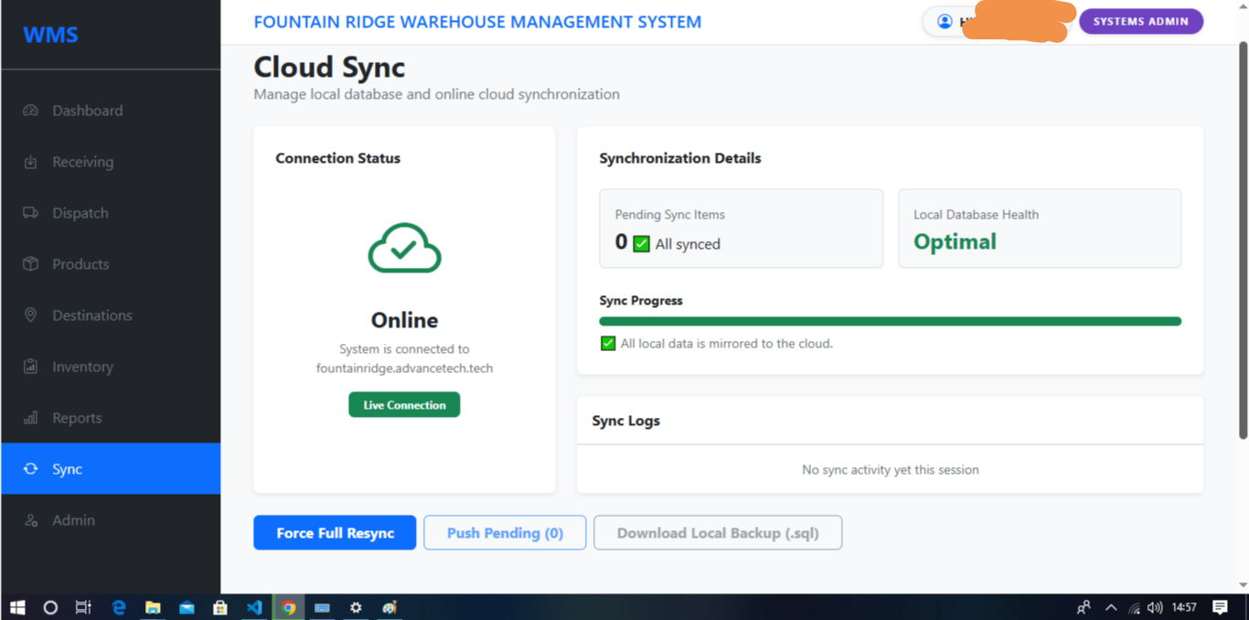Click the Sync Progress bar
Viewport: 1249px width, 620px height.
tap(891, 322)
